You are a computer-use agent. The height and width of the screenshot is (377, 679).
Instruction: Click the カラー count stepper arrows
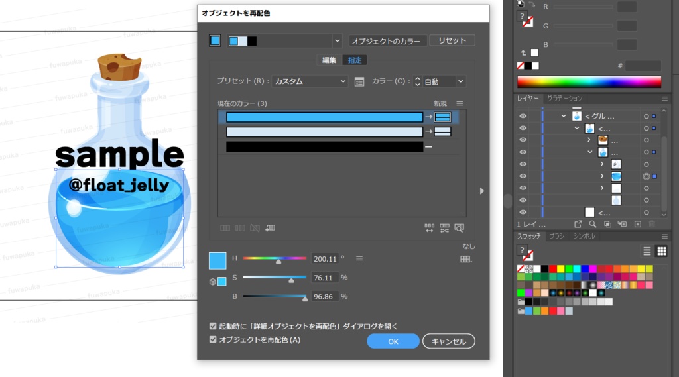pos(418,81)
